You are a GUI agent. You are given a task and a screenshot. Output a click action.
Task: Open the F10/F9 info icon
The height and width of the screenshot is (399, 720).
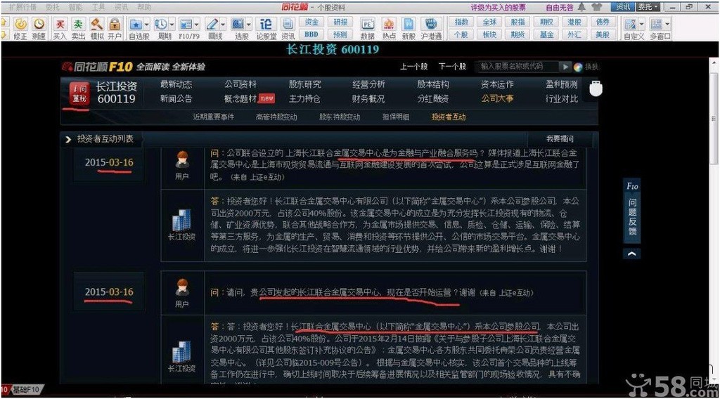(186, 24)
